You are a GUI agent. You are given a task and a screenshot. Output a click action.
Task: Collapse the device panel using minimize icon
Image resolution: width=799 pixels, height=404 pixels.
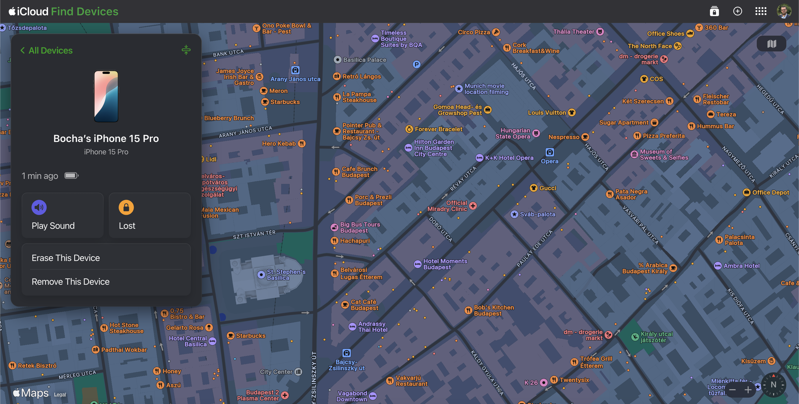186,50
